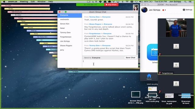The width and height of the screenshot is (195, 109).
Task: Click Save Chat button
Action: [130, 58]
